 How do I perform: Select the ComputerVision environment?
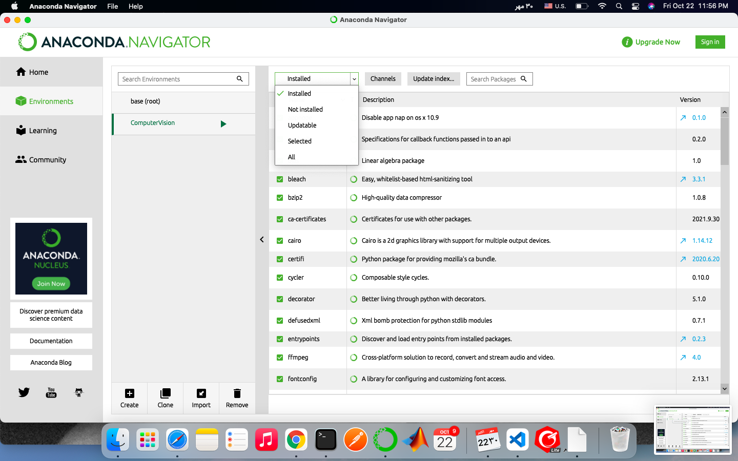click(183, 123)
